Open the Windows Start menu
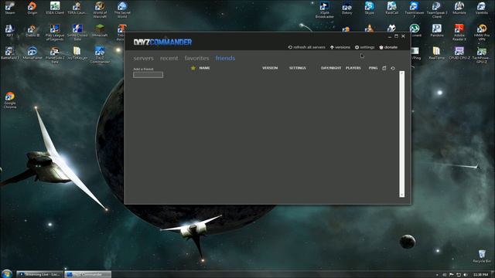The image size is (495, 278). coord(7,273)
